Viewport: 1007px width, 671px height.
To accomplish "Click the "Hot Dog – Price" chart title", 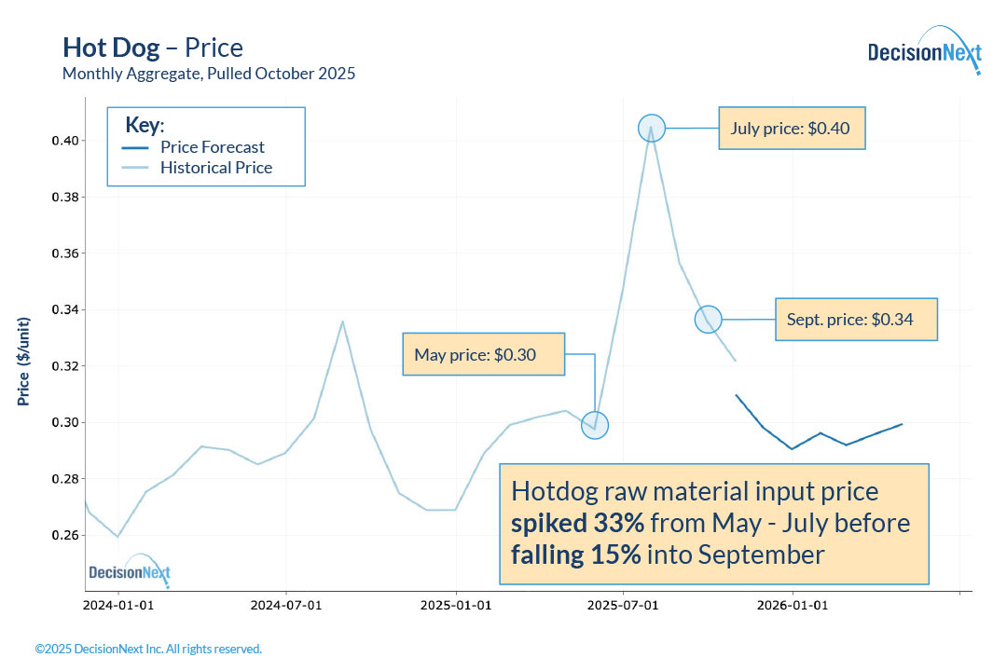I will click(153, 48).
